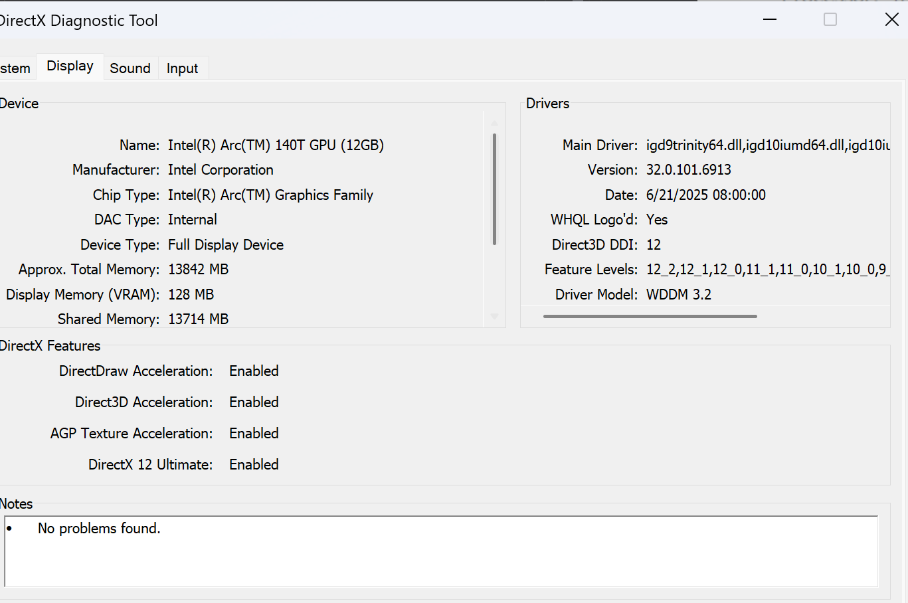Click the Full Display Device value
Screen dimensions: 908x603
tap(226, 245)
